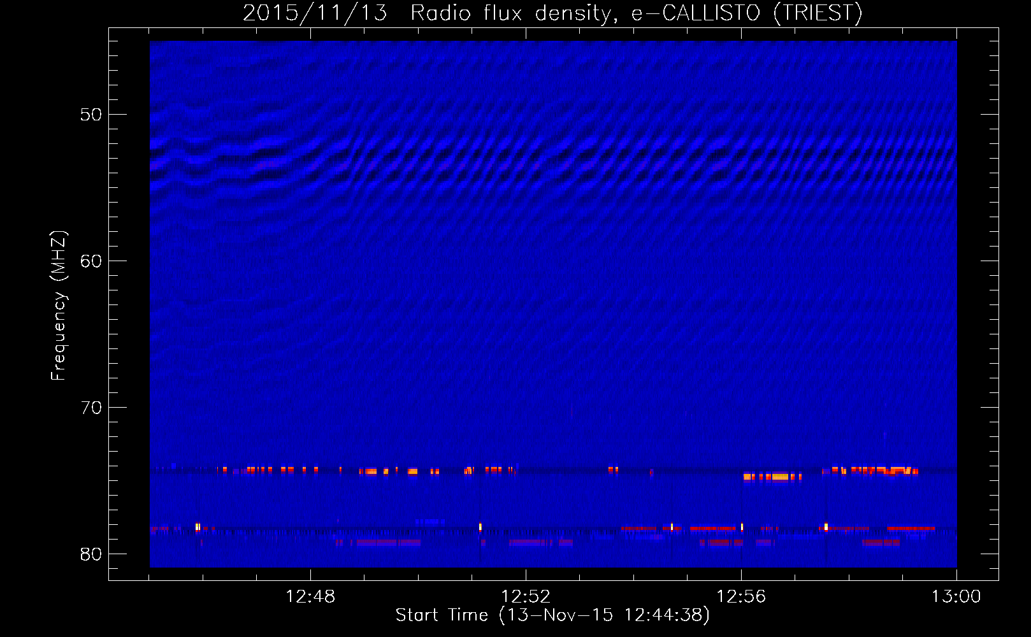Image resolution: width=1031 pixels, height=637 pixels.
Task: Click the "Frequency (MHZ)" axis label
Action: [x=59, y=306]
